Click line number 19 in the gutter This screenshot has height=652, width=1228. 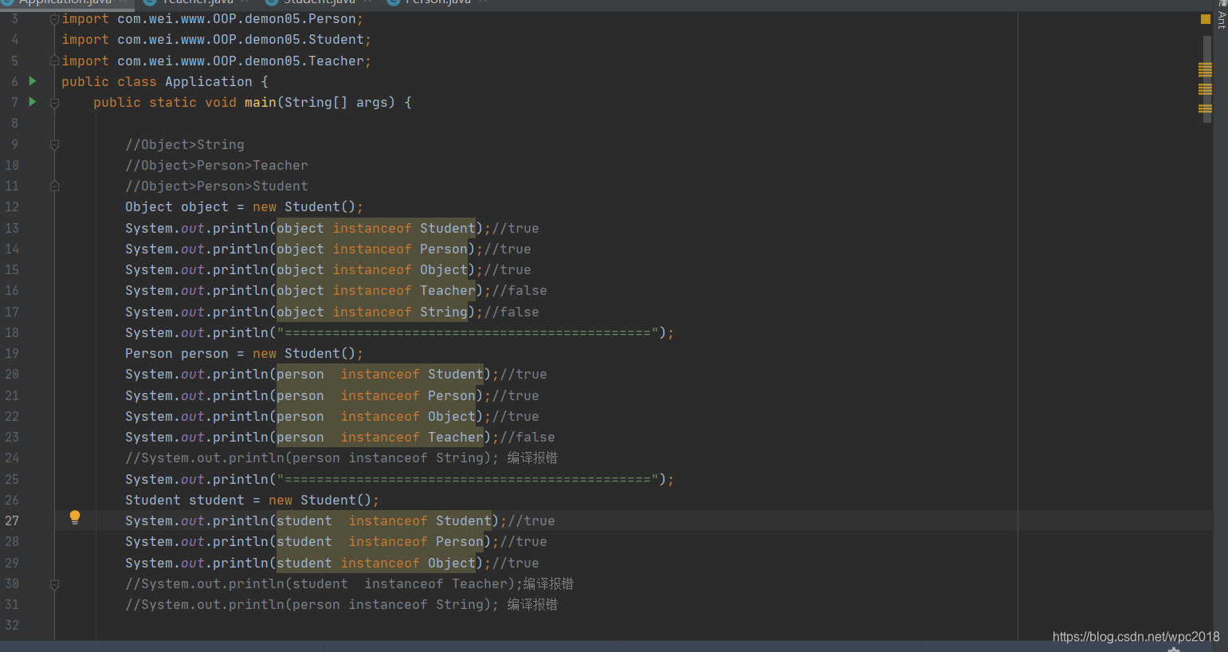point(12,354)
